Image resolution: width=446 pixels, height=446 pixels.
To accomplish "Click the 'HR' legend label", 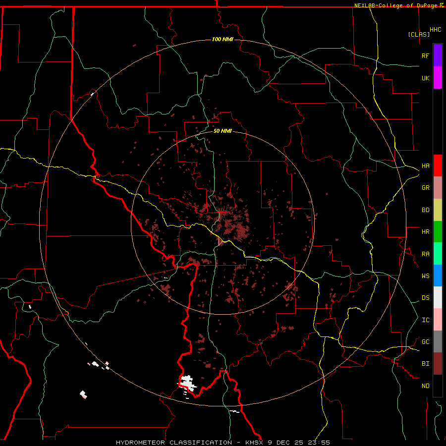I will coord(426,232).
